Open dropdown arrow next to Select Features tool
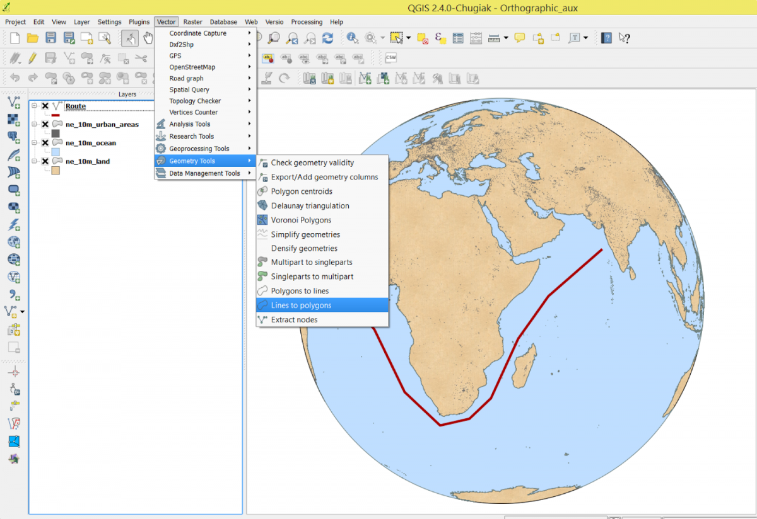Viewport: 757px width, 519px height. 408,38
